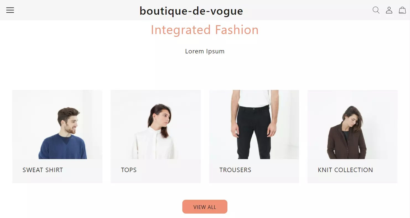Click the Knit Collection card footer area

(x=352, y=171)
